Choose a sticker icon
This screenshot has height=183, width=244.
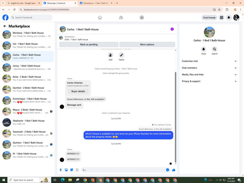pos(72,170)
